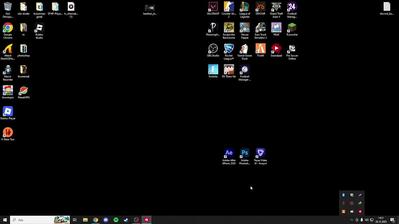Image resolution: width=399 pixels, height=224 pixels.
Task: Click the Bluetooth tray icon
Action: point(344,195)
